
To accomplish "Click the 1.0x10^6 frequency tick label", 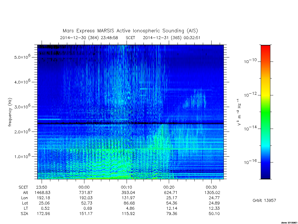I will tap(22, 156).
